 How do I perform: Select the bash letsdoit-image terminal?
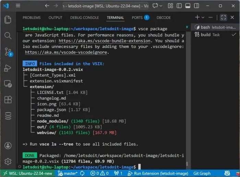215,27
